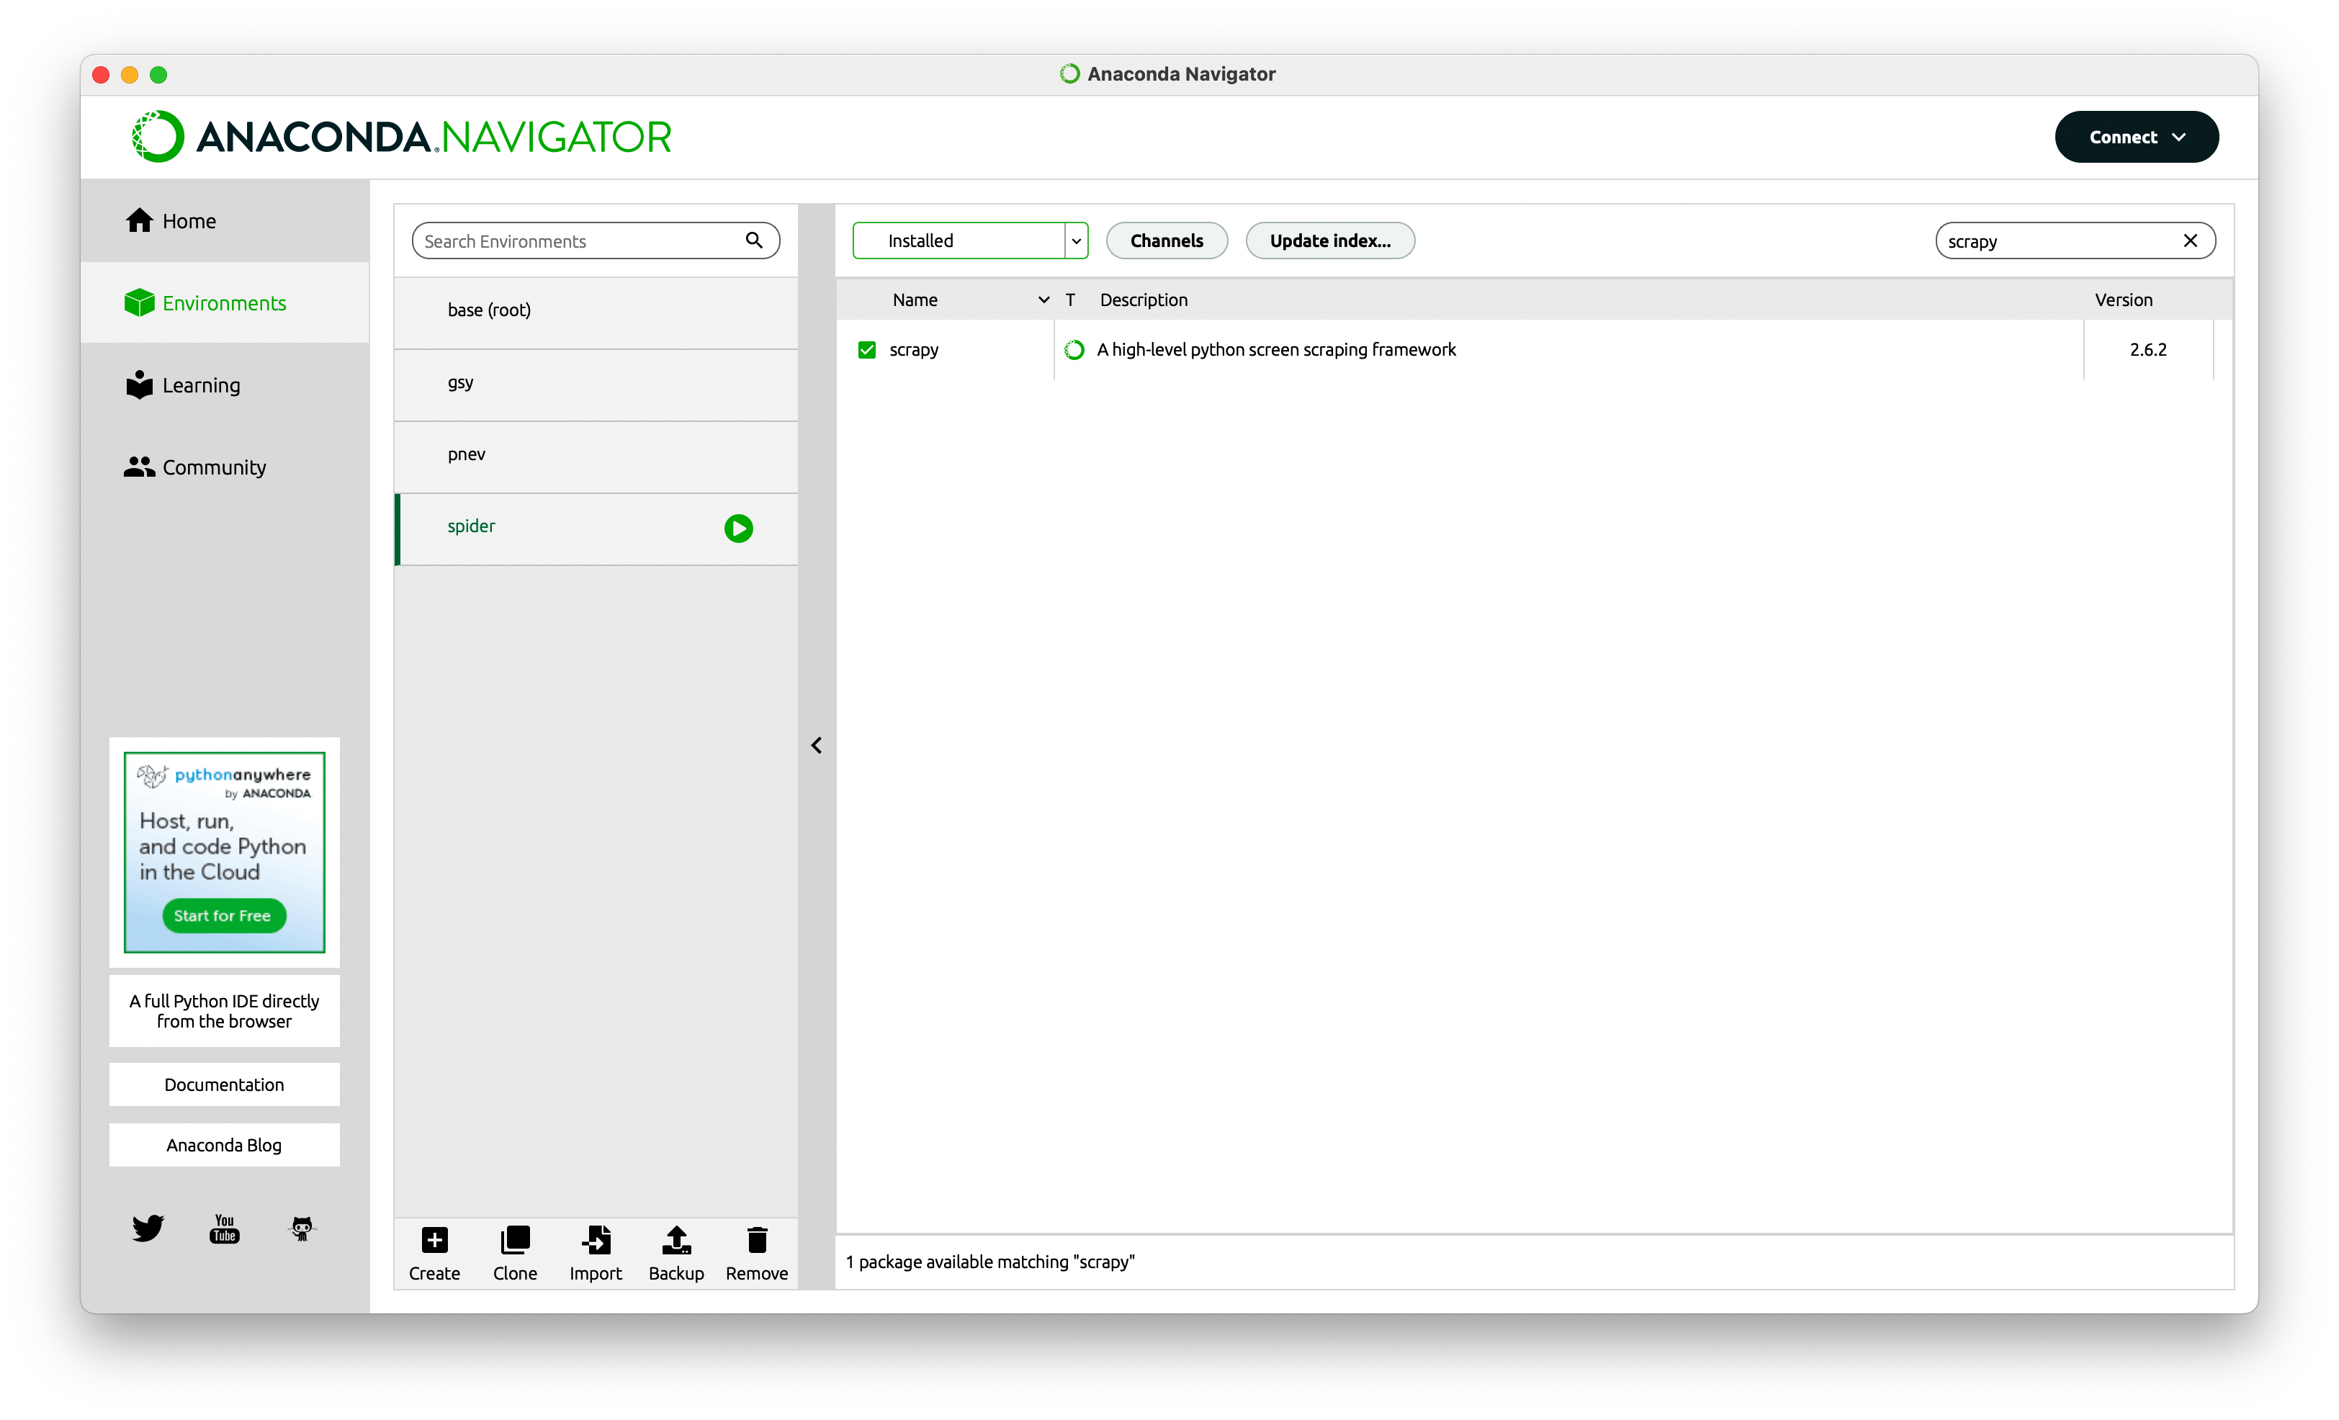Click the Remove environment trash icon

[758, 1240]
